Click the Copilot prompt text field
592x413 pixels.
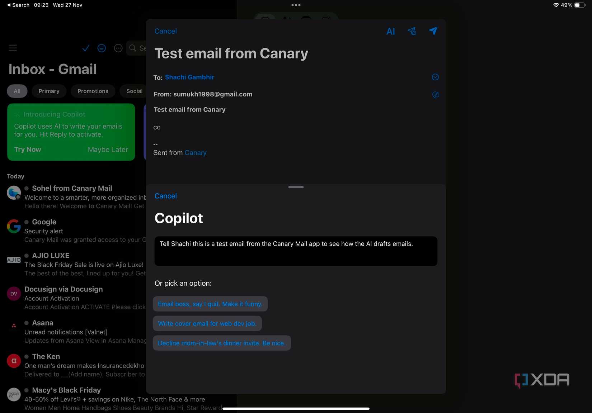click(x=295, y=251)
